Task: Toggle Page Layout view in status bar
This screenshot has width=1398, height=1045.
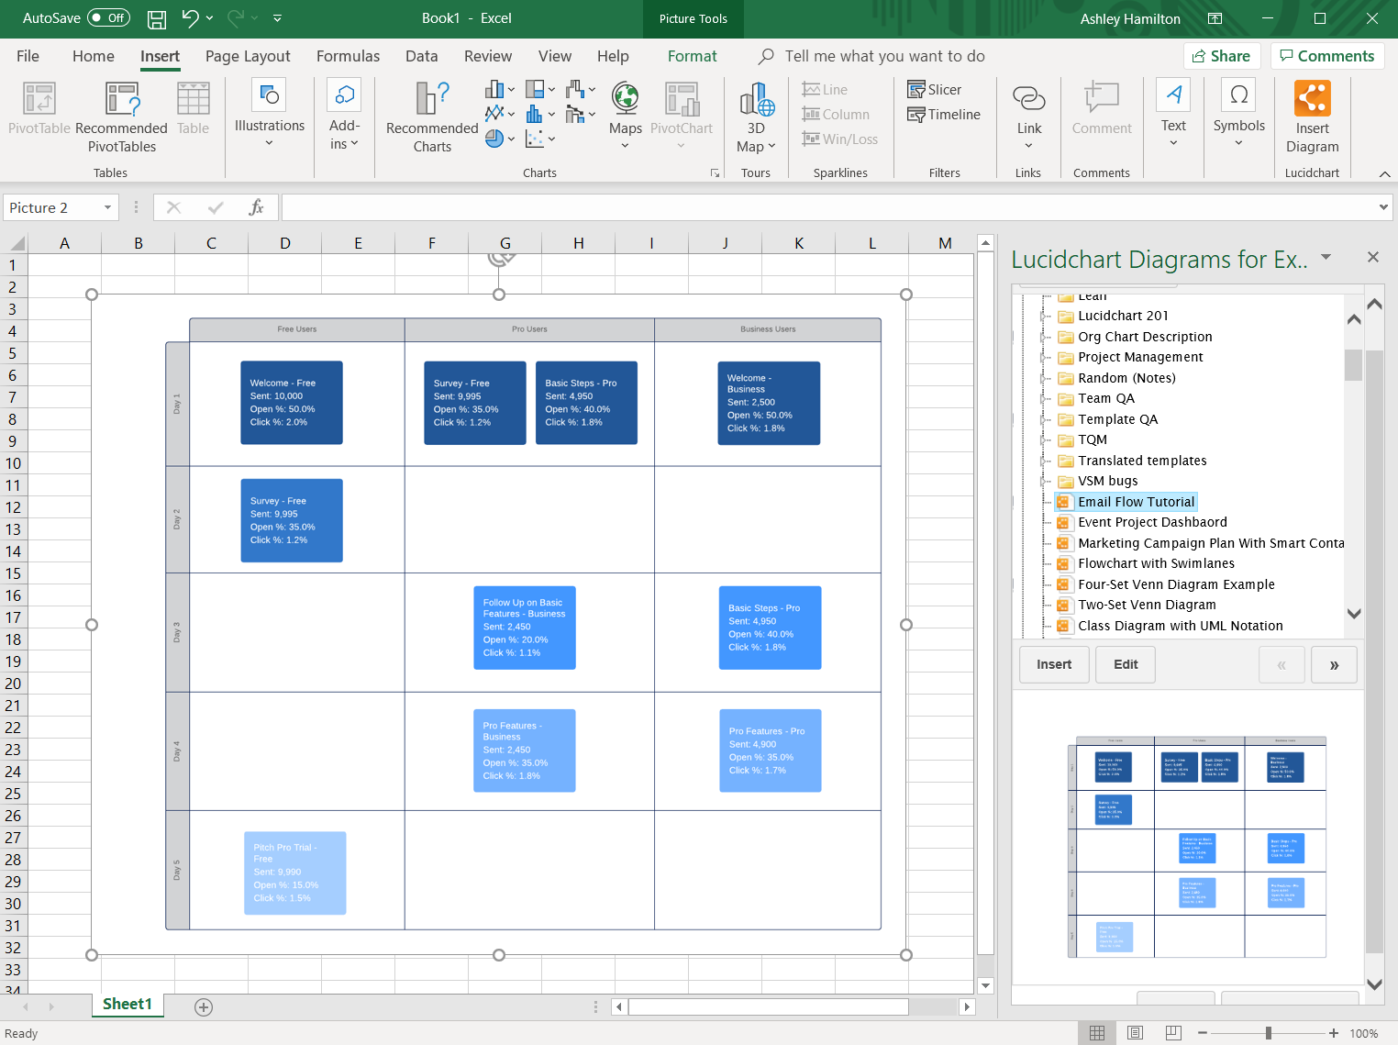Action: (1135, 1033)
